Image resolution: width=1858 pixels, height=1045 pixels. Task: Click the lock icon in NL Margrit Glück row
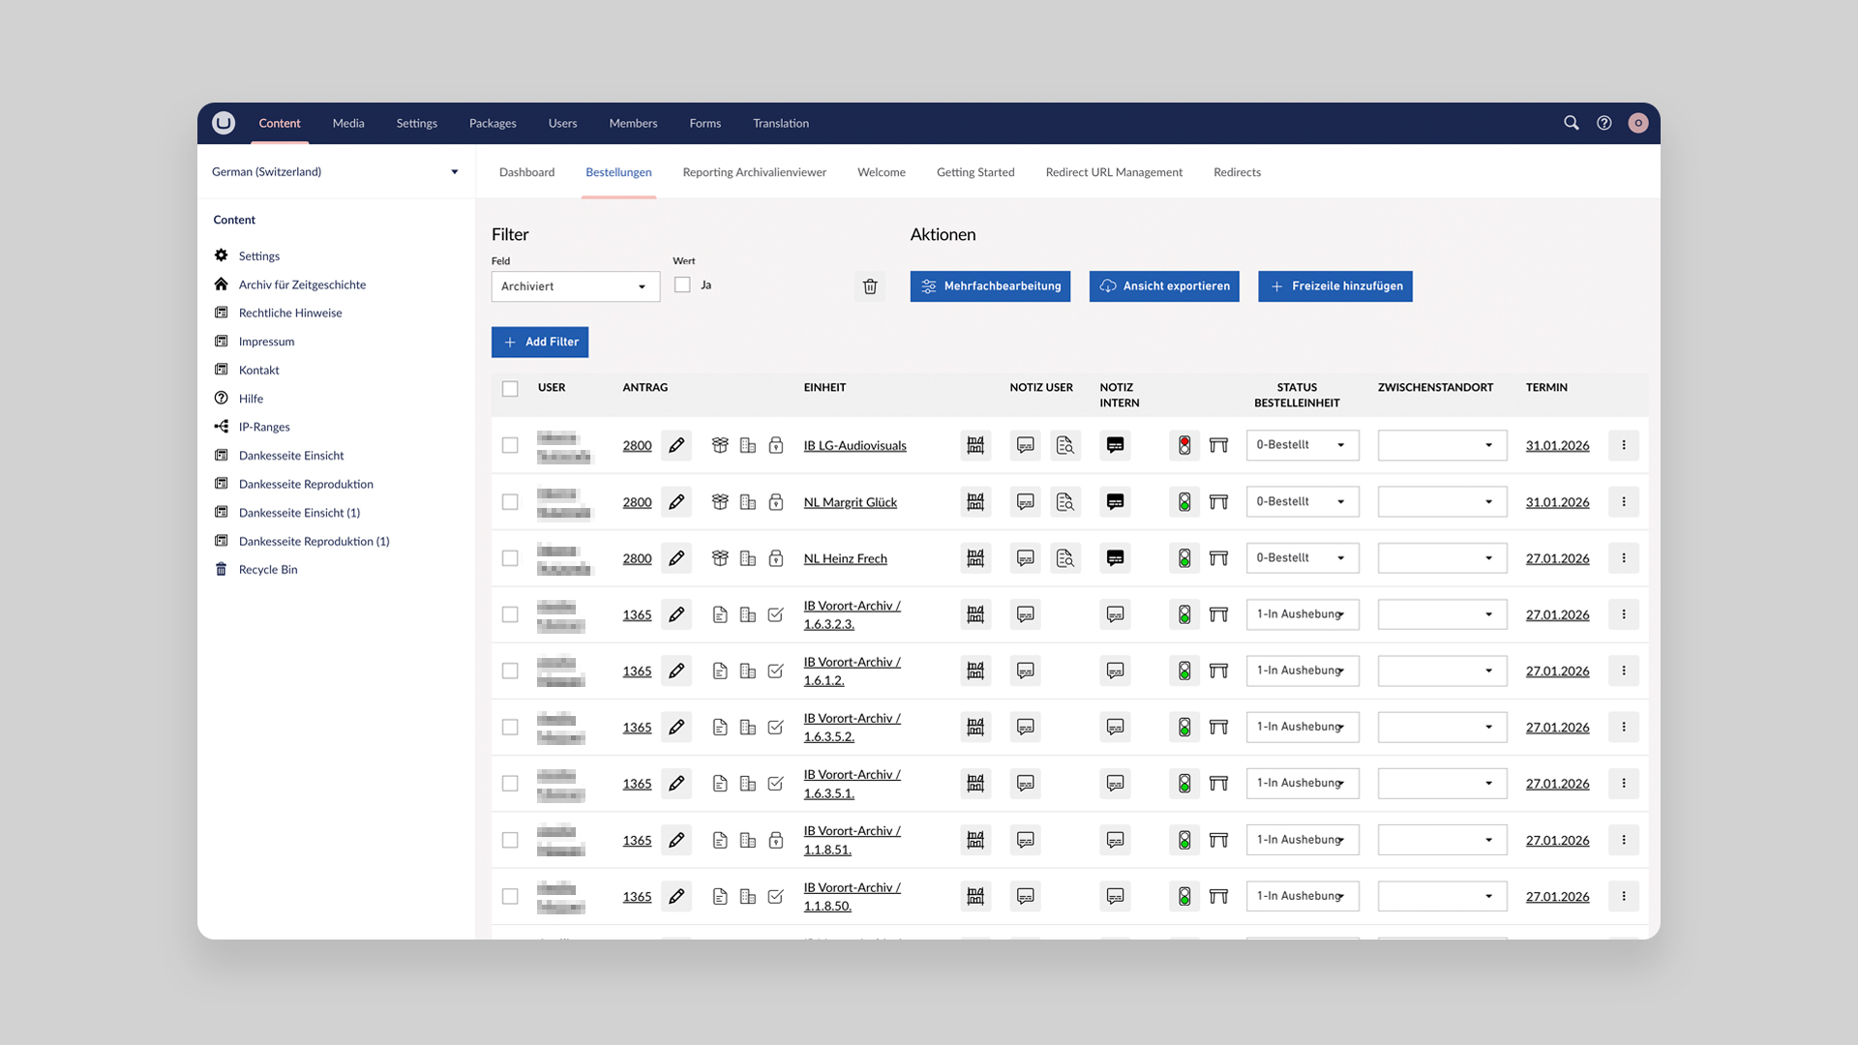(x=775, y=502)
